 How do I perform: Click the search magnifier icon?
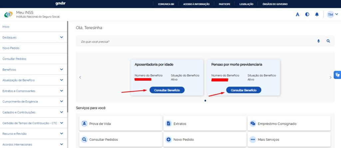(x=328, y=41)
